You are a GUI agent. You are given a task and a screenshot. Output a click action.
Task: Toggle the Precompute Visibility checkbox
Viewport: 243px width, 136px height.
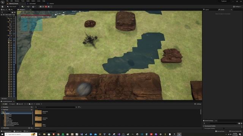pyautogui.click(x=224, y=128)
